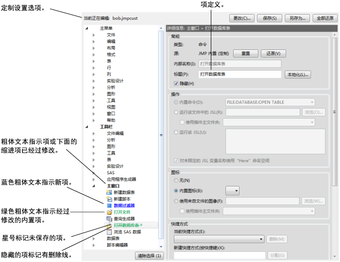Select 运行该 JSL(U) radio option

176,132
